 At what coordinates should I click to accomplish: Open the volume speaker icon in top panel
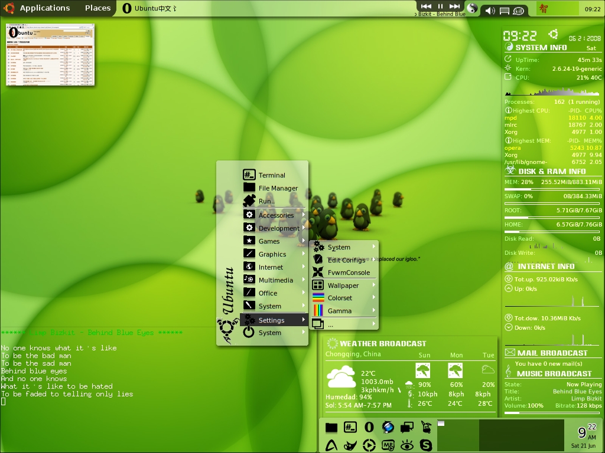pyautogui.click(x=490, y=11)
